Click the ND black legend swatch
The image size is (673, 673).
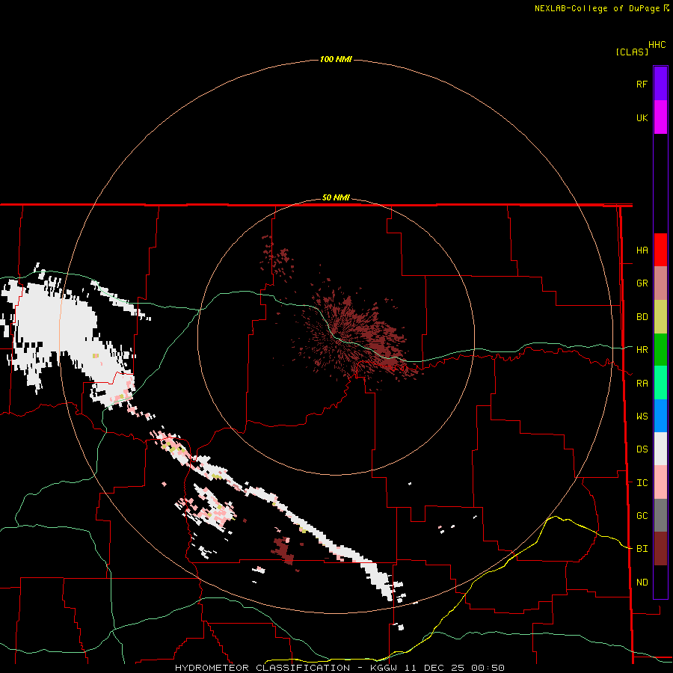click(660, 582)
